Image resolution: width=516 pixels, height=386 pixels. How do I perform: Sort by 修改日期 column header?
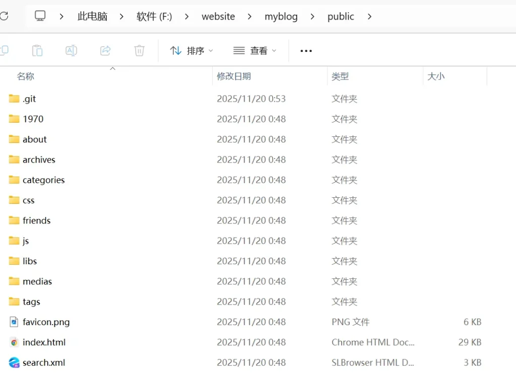coord(234,76)
